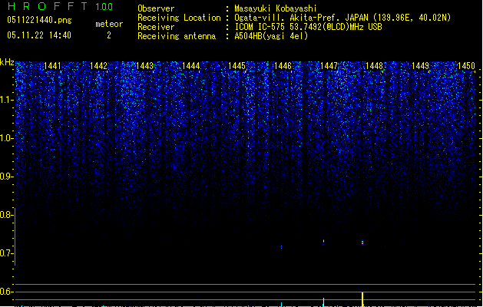The image size is (483, 307).
Task: Click the 1.1 kHz frequency axis label
Action: (x=6, y=100)
